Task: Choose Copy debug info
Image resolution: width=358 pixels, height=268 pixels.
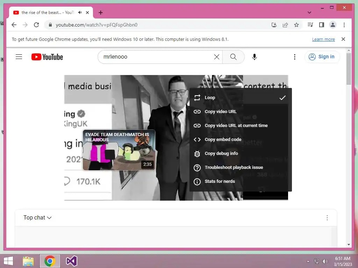Action: click(241, 154)
